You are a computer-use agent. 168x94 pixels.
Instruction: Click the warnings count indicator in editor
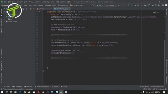[155, 12]
